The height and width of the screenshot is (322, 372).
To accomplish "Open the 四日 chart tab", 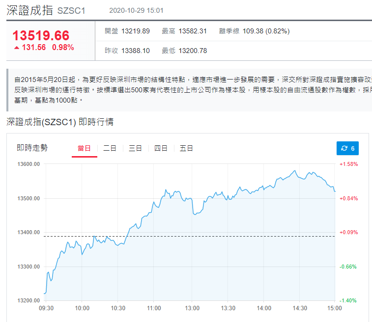I will coord(161,148).
